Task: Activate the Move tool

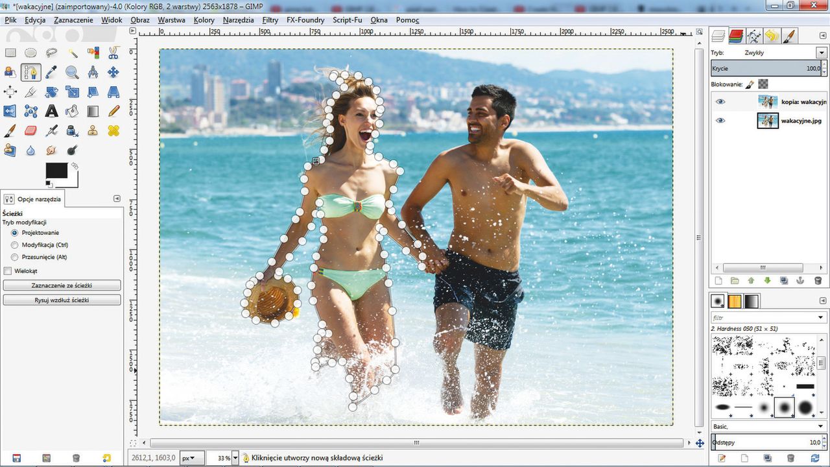Action: (113, 72)
